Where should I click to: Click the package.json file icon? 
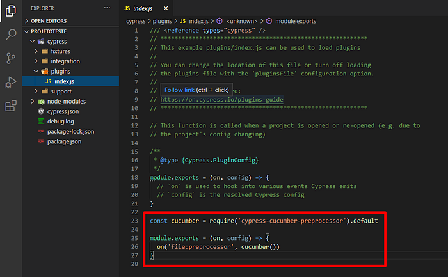click(x=41, y=141)
